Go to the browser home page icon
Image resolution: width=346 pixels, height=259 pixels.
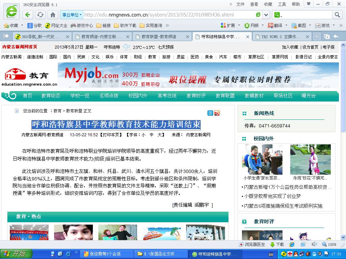coord(53,15)
